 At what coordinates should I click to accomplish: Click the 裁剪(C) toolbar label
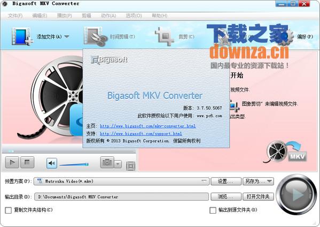pyautogui.click(x=186, y=37)
